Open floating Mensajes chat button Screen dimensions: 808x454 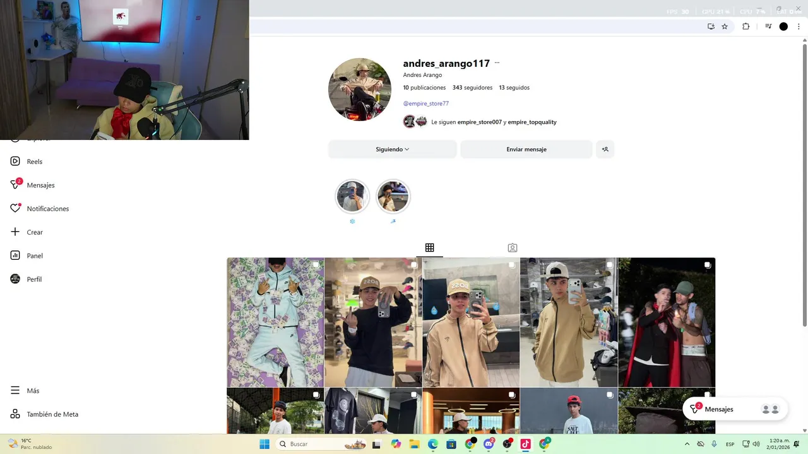click(x=735, y=409)
